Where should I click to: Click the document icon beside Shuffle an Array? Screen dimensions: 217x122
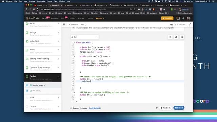tap(31, 85)
